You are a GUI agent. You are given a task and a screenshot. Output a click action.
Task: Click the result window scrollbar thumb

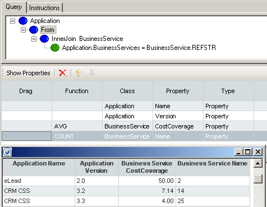click(258, 179)
